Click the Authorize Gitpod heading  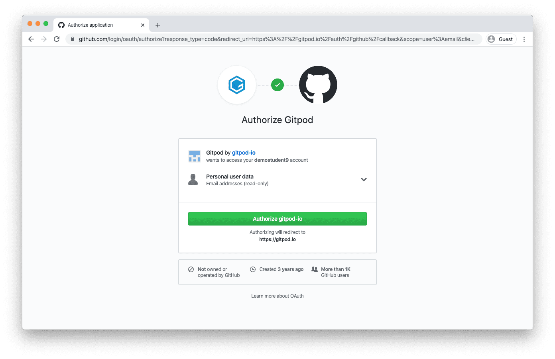point(277,120)
